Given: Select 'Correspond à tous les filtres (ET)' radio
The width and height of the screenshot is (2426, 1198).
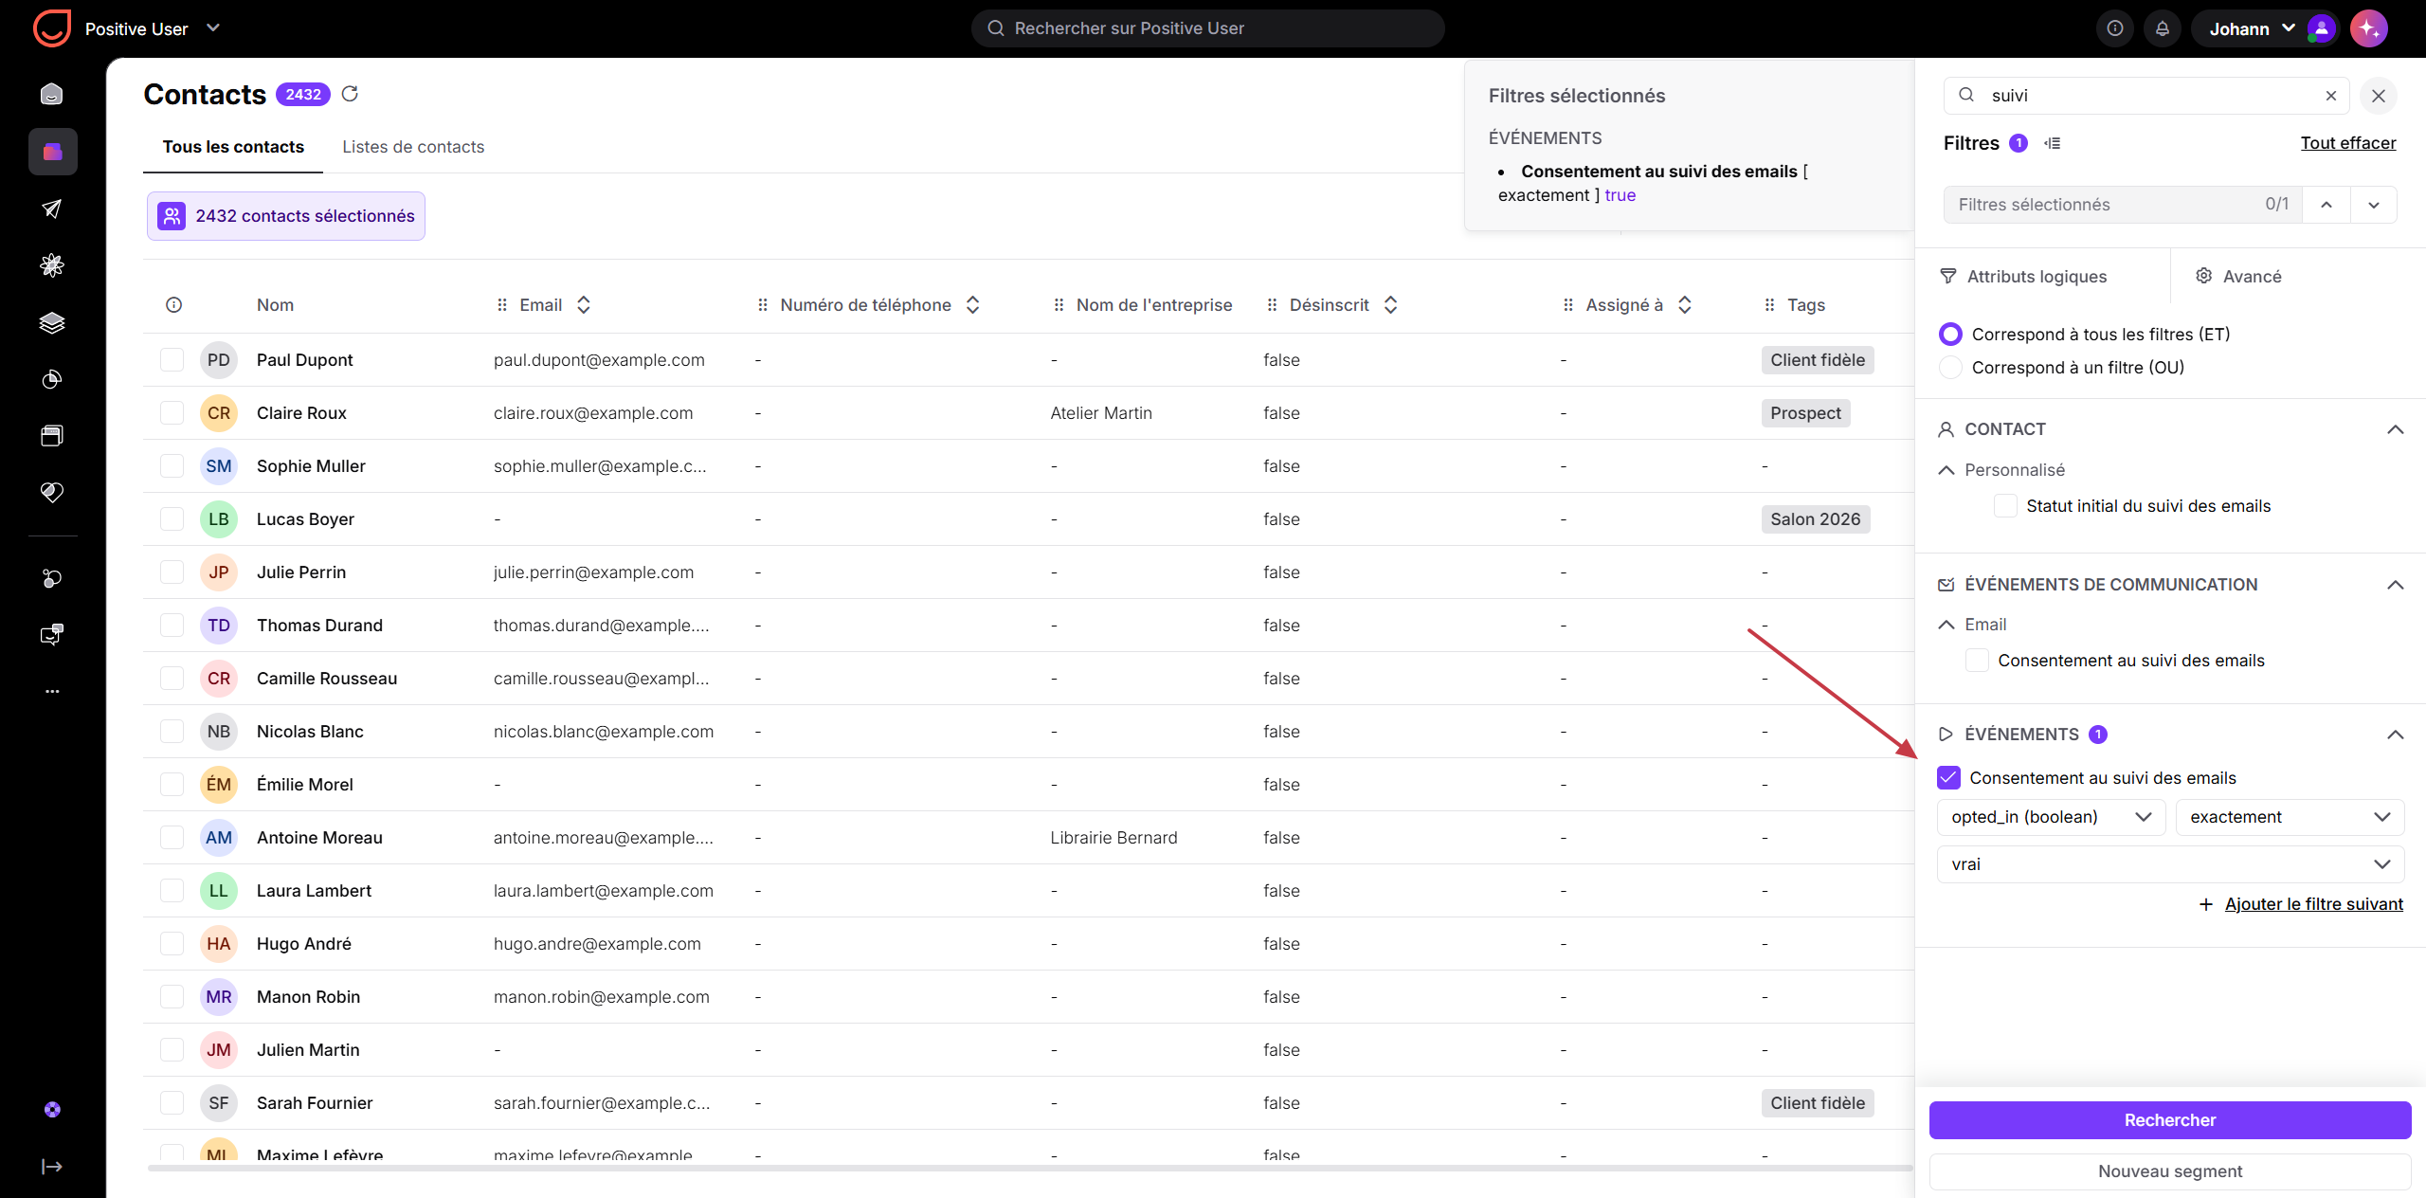Looking at the screenshot, I should click(1951, 334).
